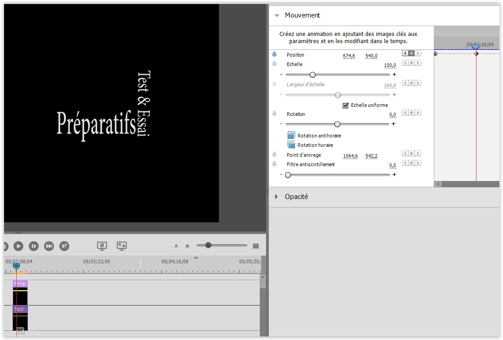Go to previous Position keyframe

point(405,53)
